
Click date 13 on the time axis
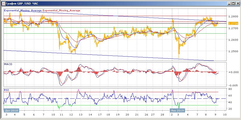(x=81, y=115)
